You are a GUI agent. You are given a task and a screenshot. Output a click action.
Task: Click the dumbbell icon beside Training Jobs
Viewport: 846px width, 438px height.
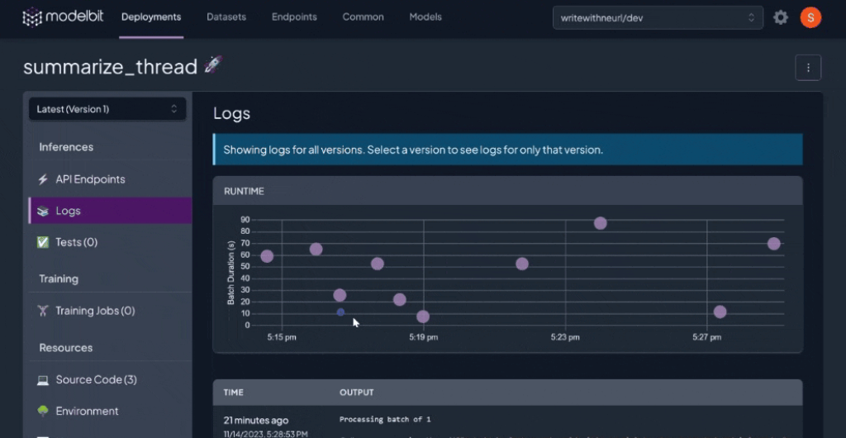click(x=43, y=311)
